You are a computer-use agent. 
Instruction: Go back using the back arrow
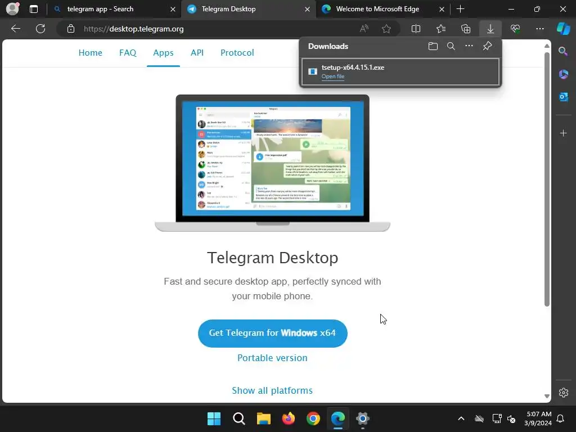pyautogui.click(x=16, y=29)
